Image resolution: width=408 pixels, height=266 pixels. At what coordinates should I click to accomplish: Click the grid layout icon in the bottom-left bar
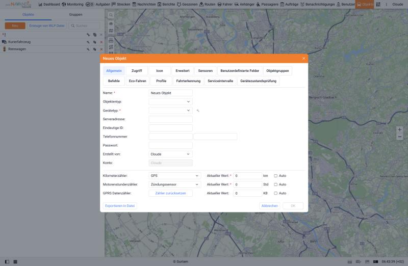point(15,261)
